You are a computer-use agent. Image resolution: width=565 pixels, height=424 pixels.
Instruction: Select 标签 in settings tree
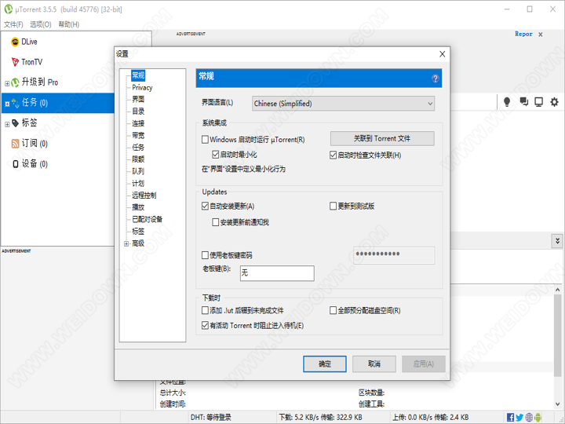coord(138,232)
